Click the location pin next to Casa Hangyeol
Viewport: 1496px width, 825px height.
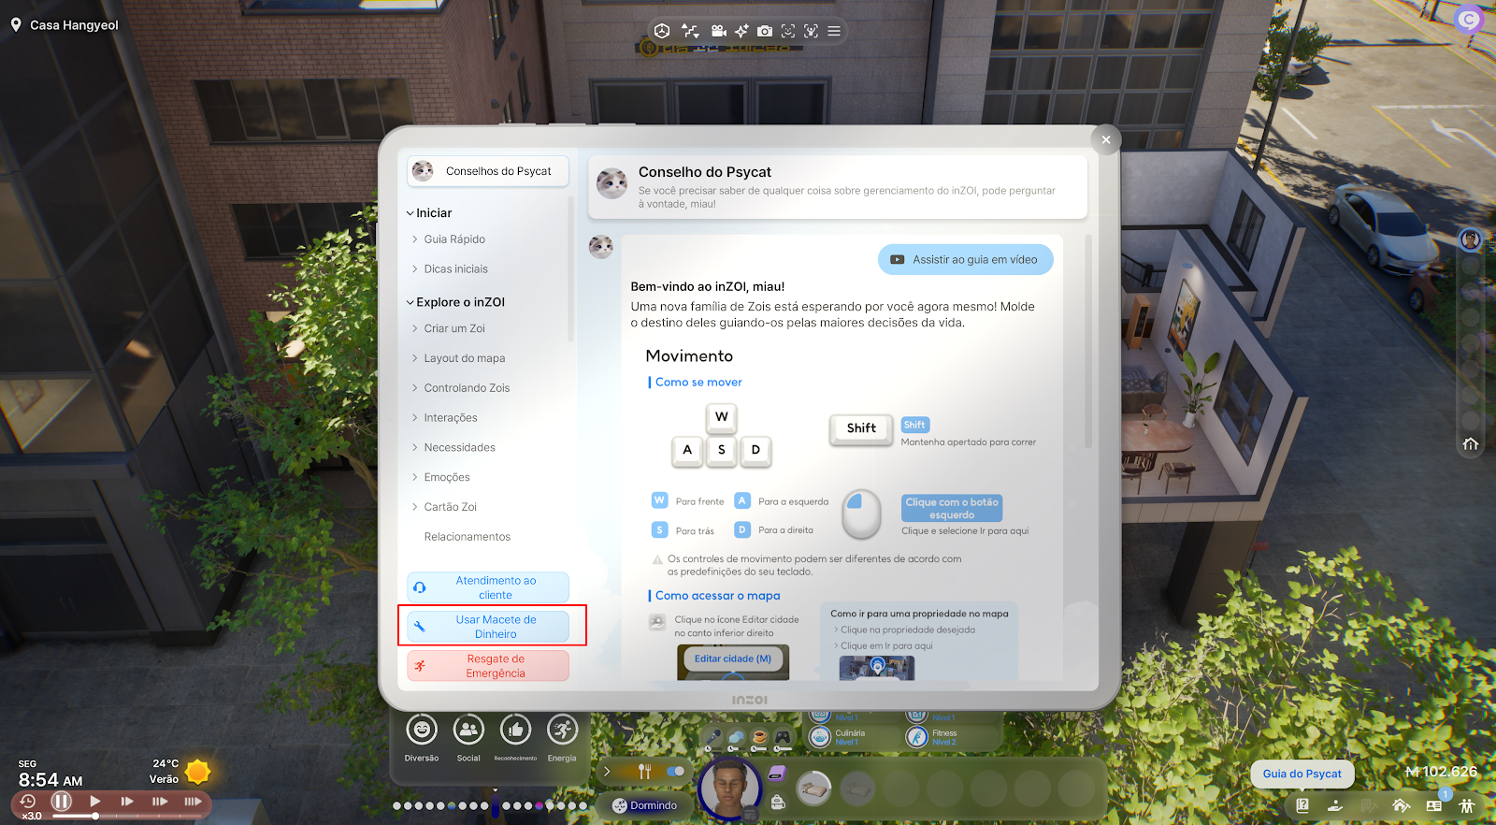[16, 25]
